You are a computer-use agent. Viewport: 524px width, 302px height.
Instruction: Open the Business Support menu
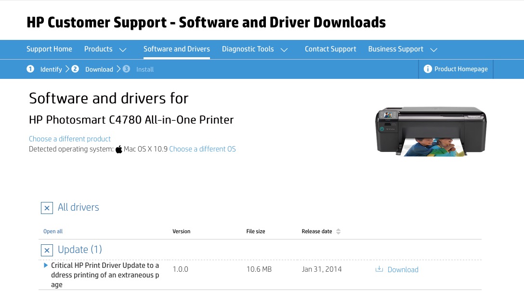pos(396,49)
